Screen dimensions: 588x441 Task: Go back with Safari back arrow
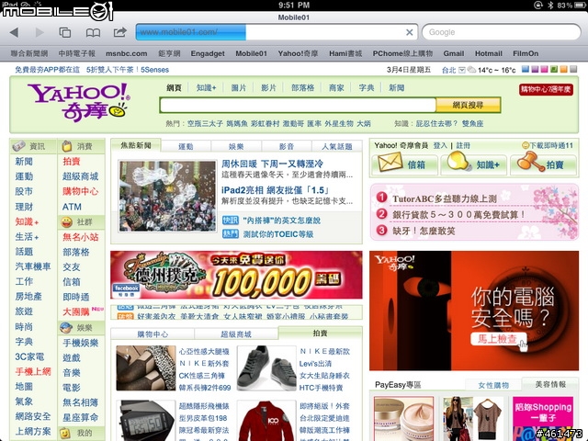tap(14, 32)
